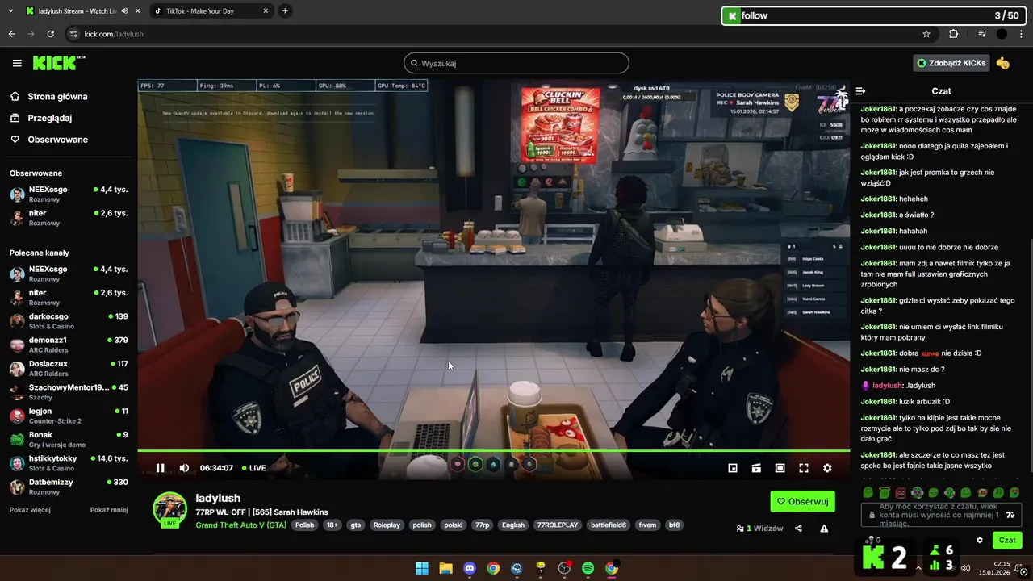
Task: Open Spotify from taskbar
Action: [588, 568]
